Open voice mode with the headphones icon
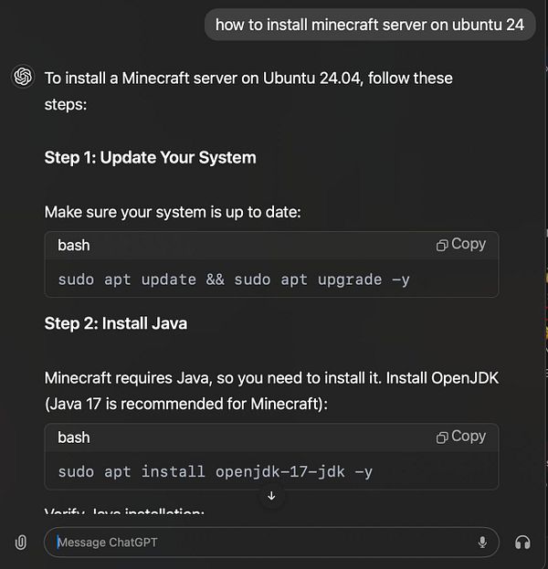Image resolution: width=548 pixels, height=569 pixels. click(x=522, y=543)
